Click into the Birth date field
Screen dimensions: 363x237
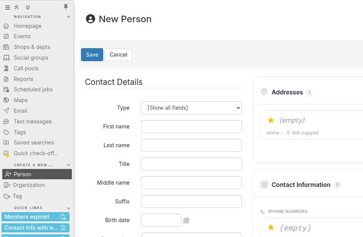(161, 220)
